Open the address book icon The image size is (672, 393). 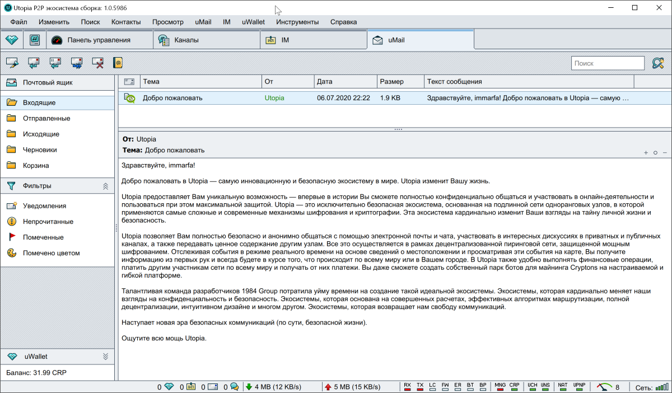point(118,63)
